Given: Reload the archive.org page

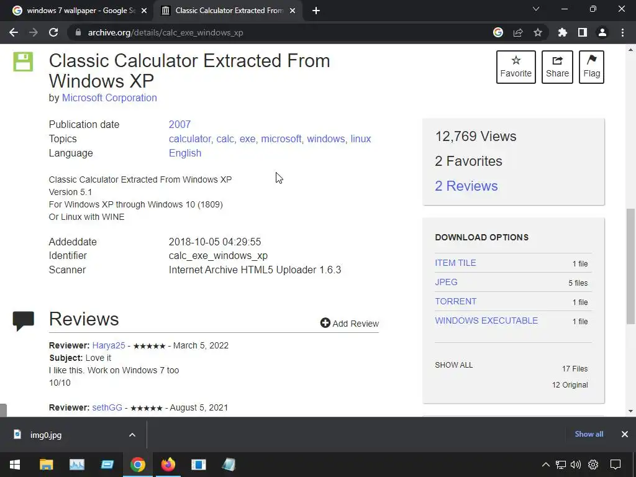Looking at the screenshot, I should coord(53,32).
